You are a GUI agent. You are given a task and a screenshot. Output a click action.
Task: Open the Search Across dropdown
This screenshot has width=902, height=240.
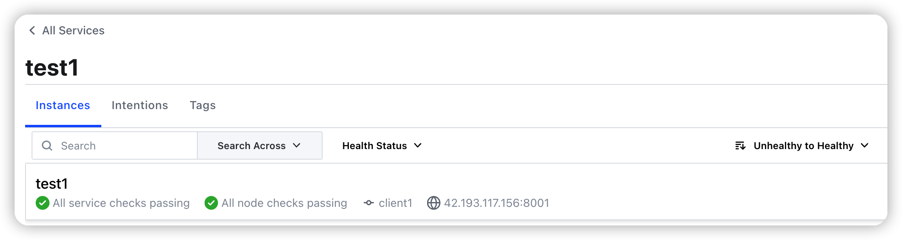point(260,145)
